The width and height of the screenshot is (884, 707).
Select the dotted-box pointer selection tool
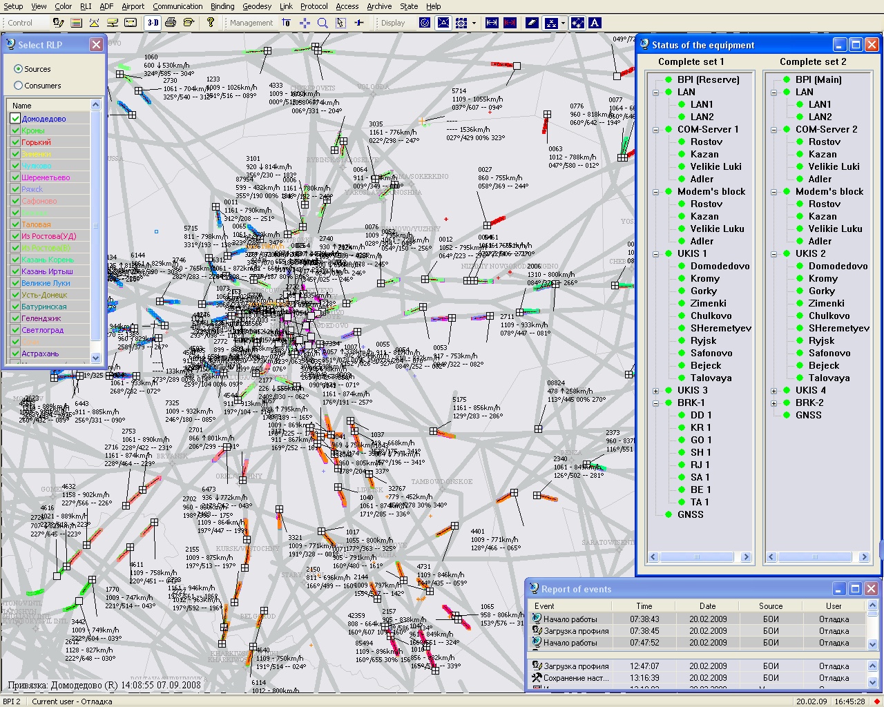tap(340, 23)
